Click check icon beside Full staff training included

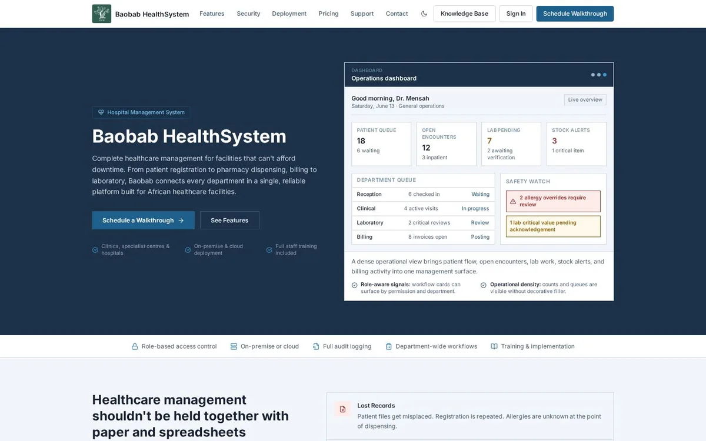(269, 250)
